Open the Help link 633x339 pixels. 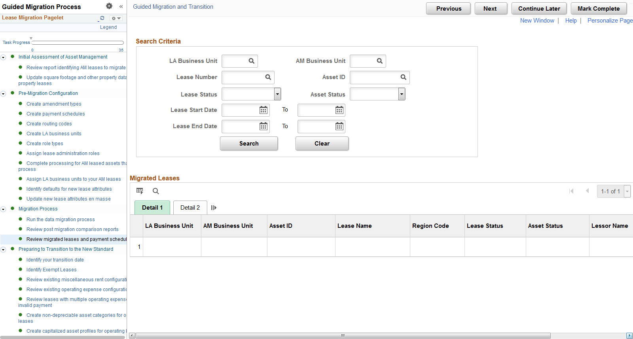click(571, 21)
